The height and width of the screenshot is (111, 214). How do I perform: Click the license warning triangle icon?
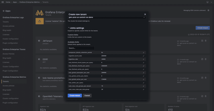40,21
